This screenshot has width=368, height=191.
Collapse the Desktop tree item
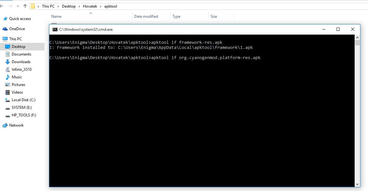coord(8,46)
